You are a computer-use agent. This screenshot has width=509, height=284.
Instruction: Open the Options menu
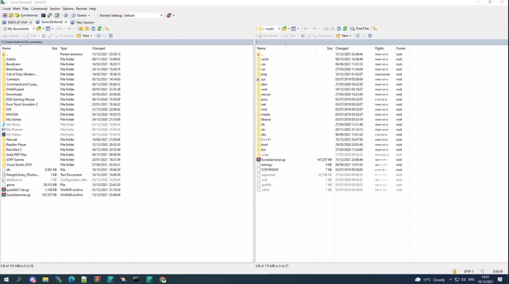(68, 9)
